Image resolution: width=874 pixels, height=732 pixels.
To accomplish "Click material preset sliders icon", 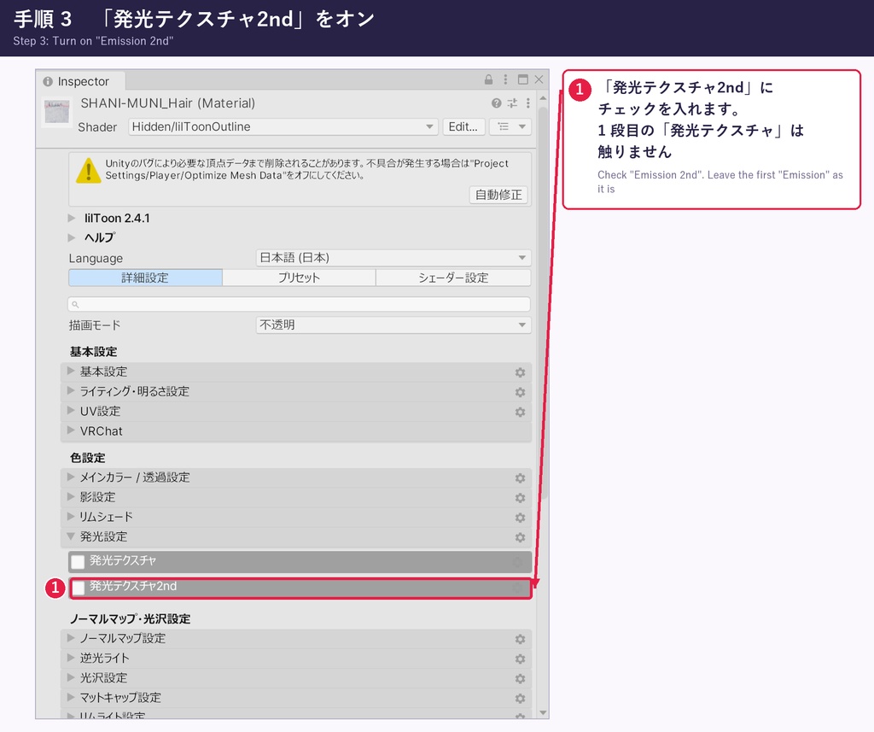I will (x=512, y=103).
